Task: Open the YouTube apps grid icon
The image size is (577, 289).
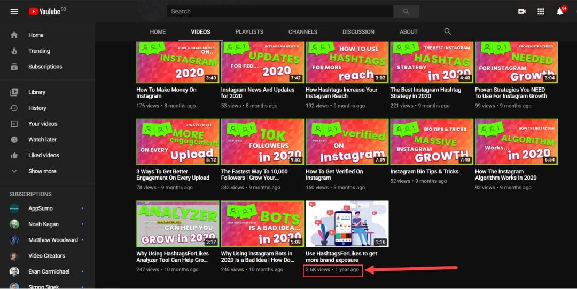Action: pos(541,11)
